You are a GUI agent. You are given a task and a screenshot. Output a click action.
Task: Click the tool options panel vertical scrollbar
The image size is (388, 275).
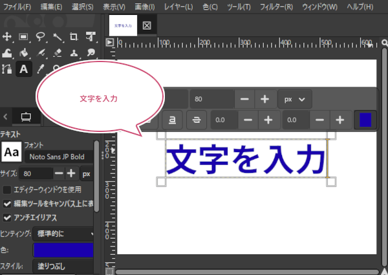(x=96, y=176)
